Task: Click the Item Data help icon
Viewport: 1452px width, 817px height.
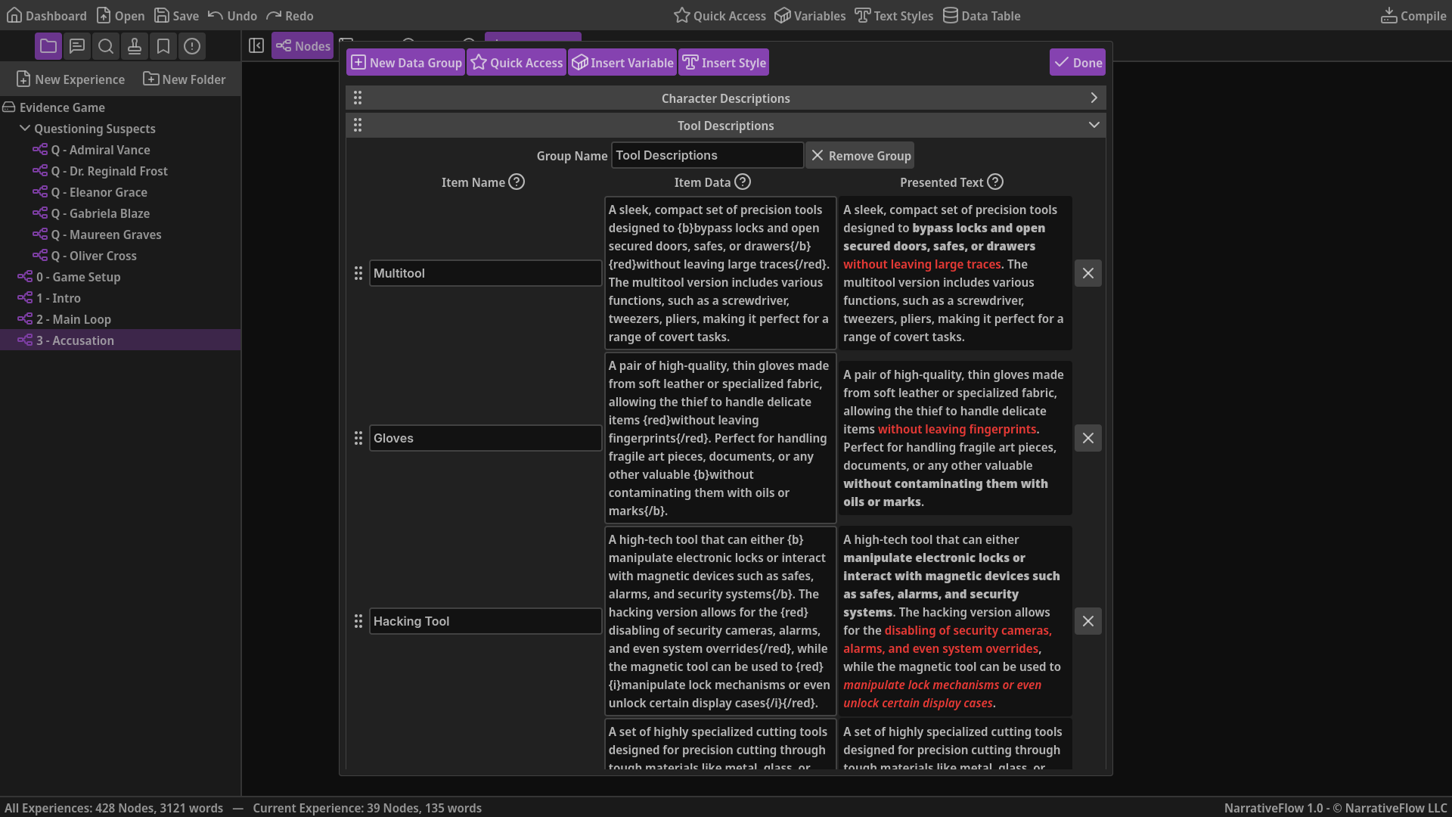Action: 743,182
